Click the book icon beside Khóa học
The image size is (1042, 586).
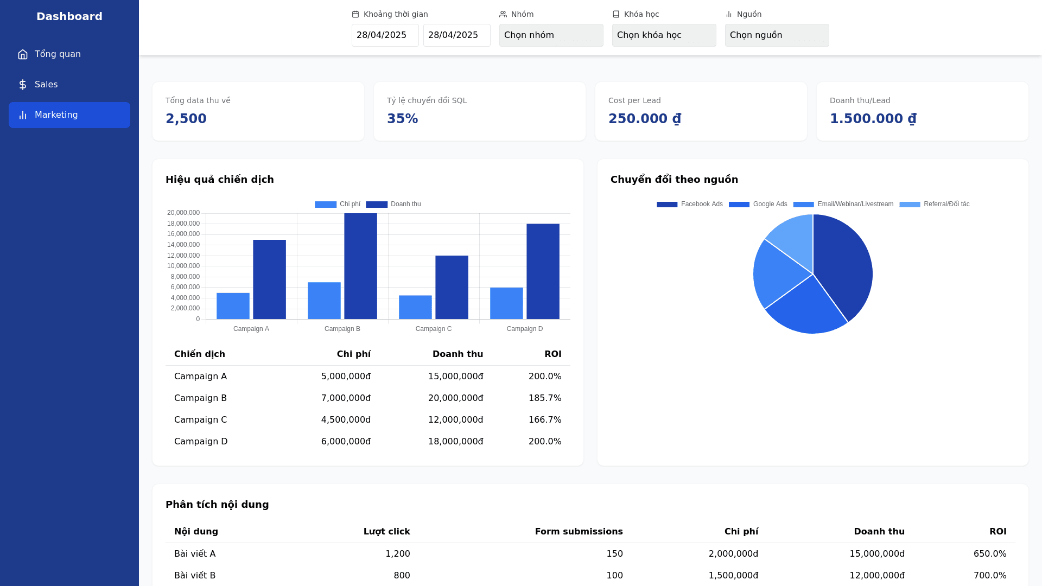pyautogui.click(x=616, y=14)
